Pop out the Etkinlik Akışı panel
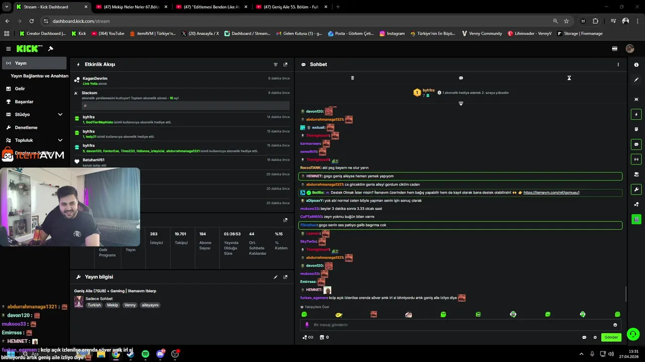 click(285, 64)
